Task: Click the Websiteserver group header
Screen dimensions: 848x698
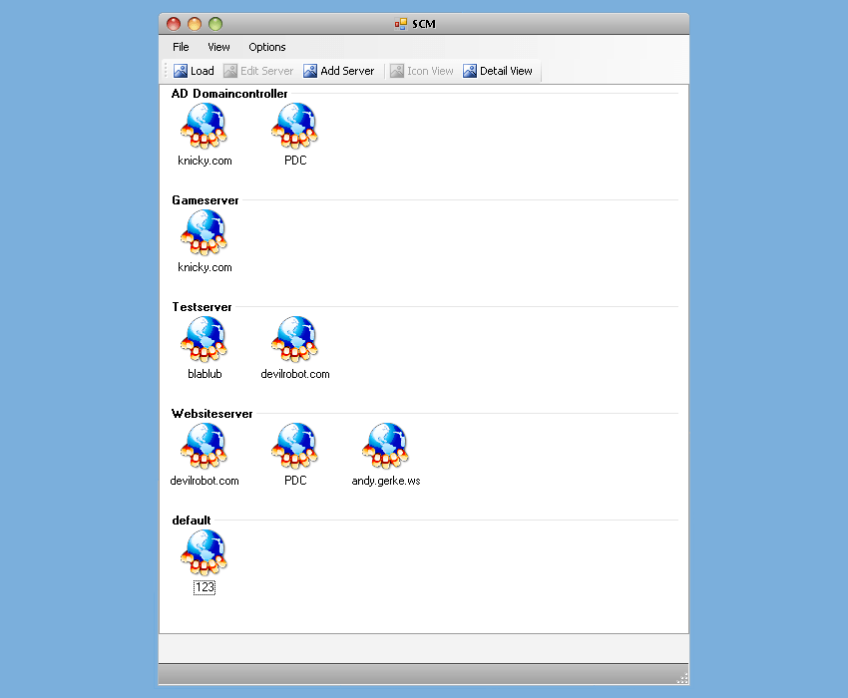Action: (212, 413)
